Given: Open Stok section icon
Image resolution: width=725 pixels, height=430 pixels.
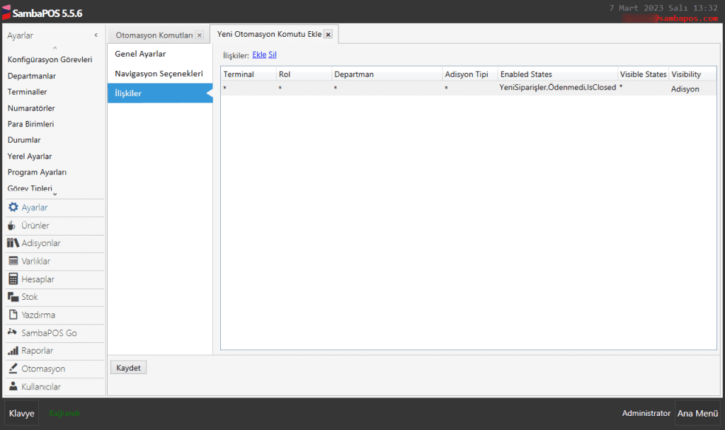Looking at the screenshot, I should point(13,297).
